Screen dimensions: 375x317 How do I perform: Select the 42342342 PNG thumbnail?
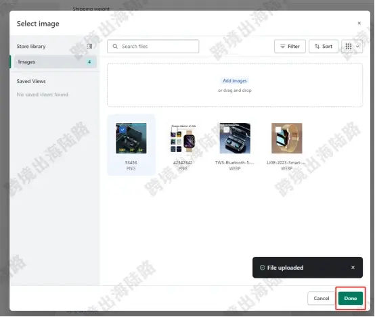click(x=183, y=139)
